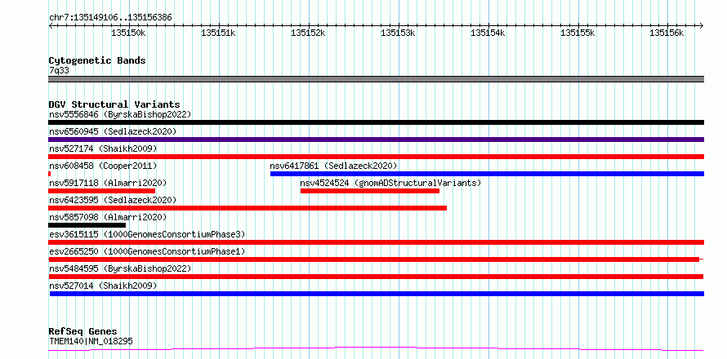Click the ruler's right arrowhead
Image resolution: width=727 pixels, height=359 pixels.
tap(702, 25)
